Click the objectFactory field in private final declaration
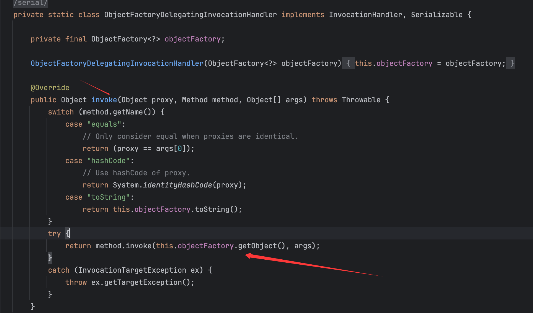The width and height of the screenshot is (533, 313). coord(193,39)
